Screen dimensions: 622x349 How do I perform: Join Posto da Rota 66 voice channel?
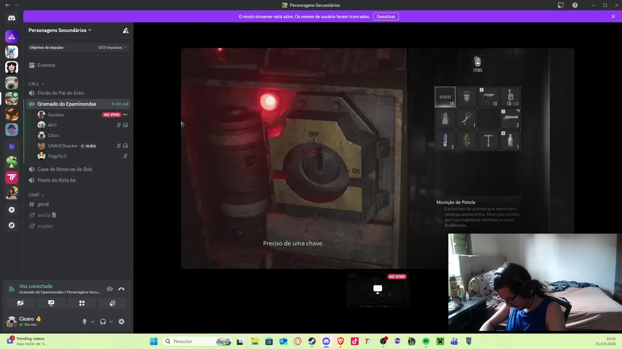(x=78, y=180)
